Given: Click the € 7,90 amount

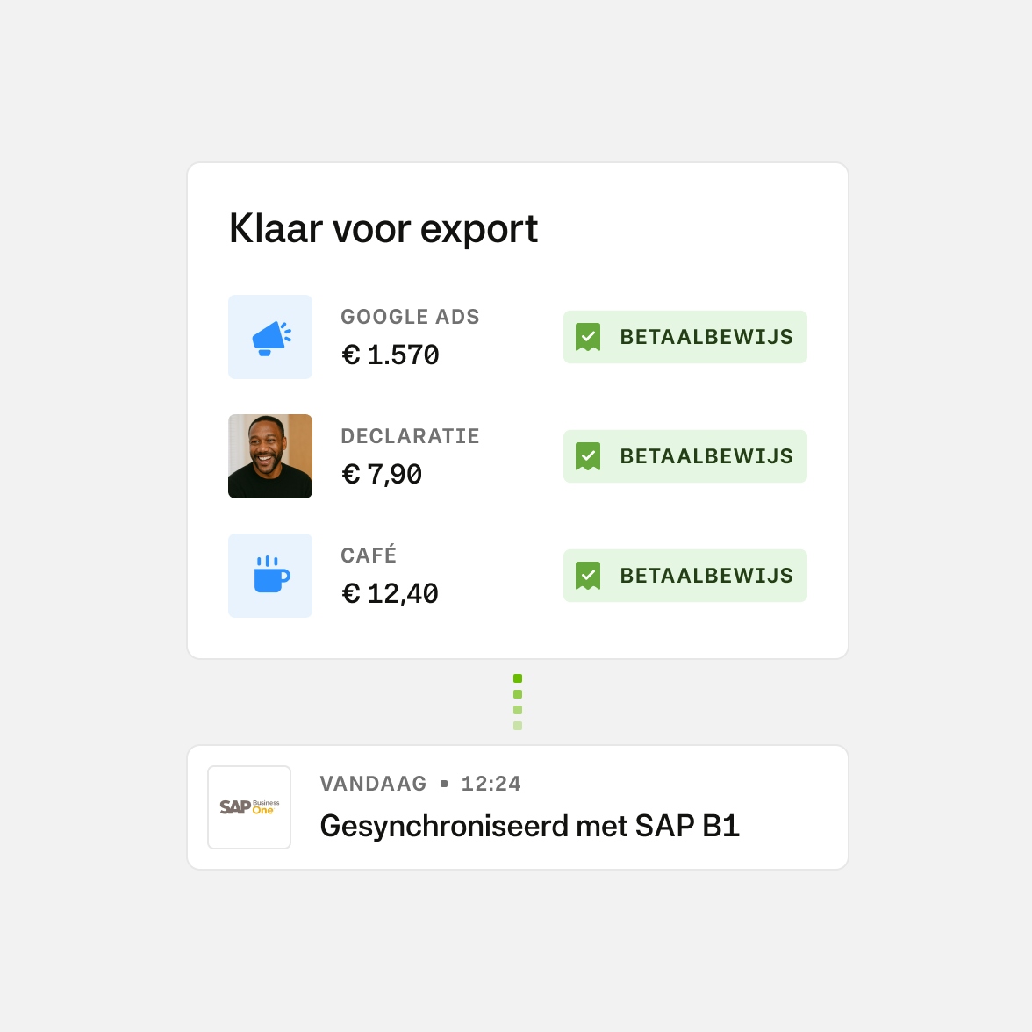Looking at the screenshot, I should (382, 474).
